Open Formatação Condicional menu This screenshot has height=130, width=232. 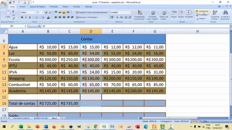[x=140, y=15]
